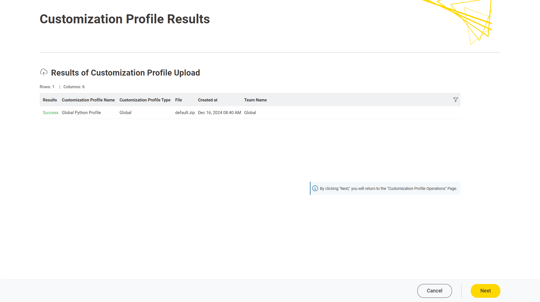Sort by Customization Profile Name column header
Screen dimensions: 540x302
click(x=88, y=100)
